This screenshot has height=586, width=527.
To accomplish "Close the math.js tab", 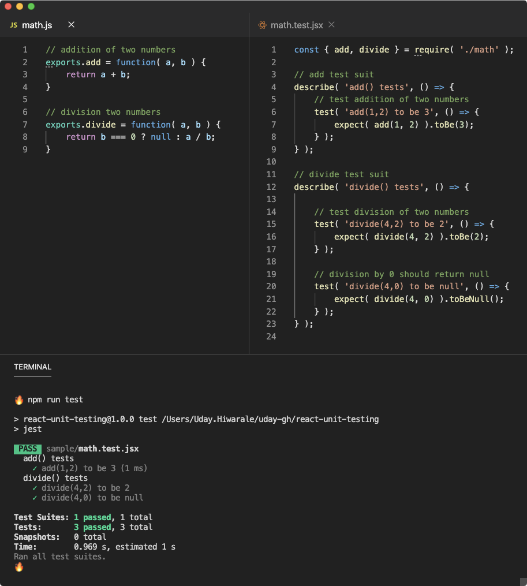I will 71,25.
